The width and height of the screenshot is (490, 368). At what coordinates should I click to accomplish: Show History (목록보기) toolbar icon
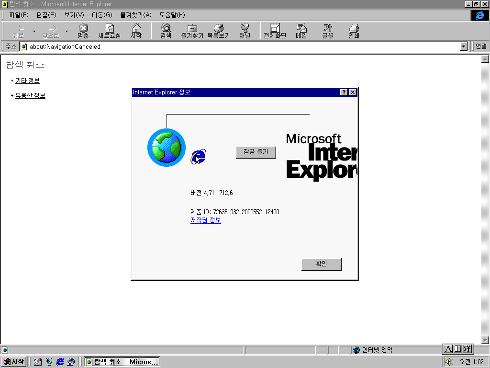[218, 31]
